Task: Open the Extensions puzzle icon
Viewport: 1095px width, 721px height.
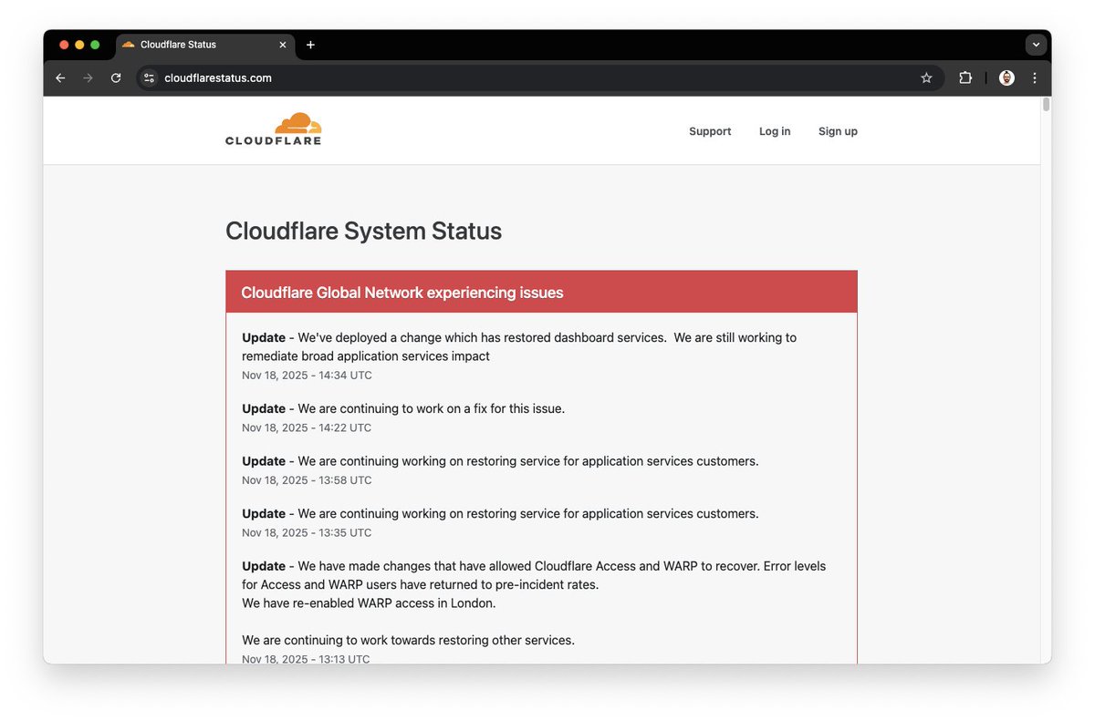Action: tap(965, 78)
